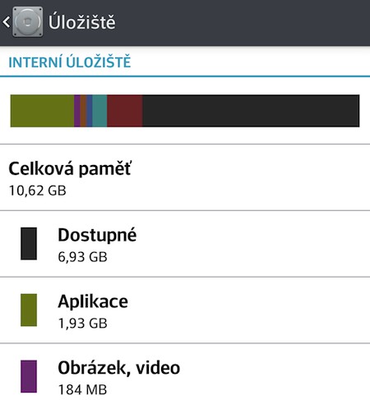The image size is (370, 400).
Task: Tap the black swatch beside Dostupné
Action: (x=29, y=243)
